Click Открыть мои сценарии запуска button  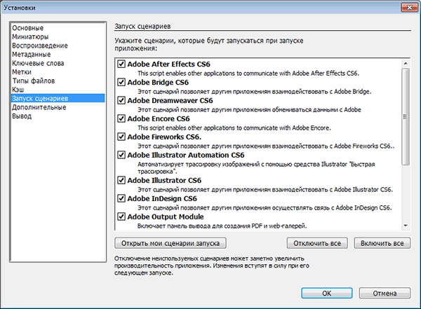[171, 243]
